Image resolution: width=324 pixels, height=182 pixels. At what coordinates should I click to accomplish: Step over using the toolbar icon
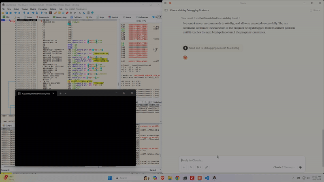pyautogui.click(x=28, y=13)
